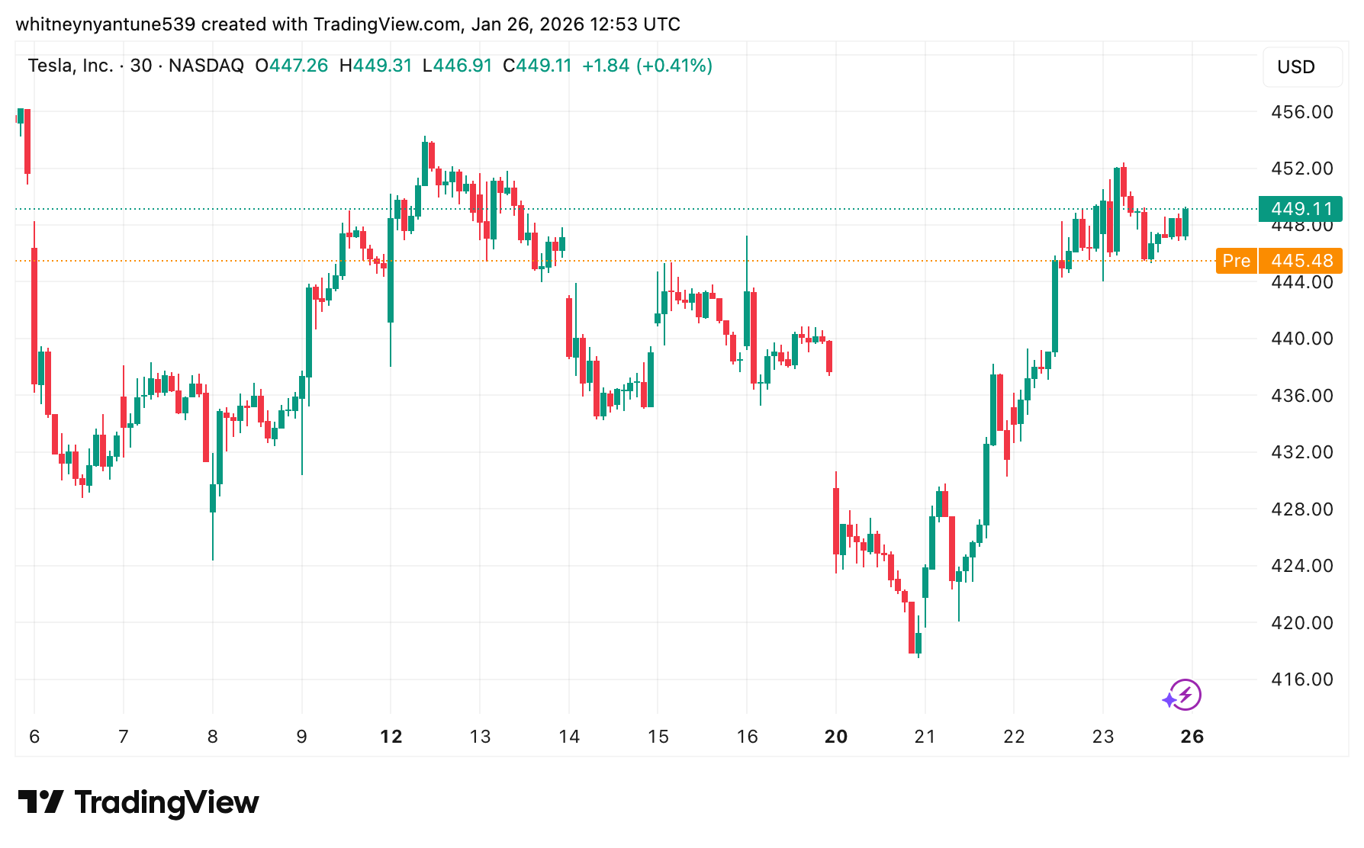Click the TradingView logo mark
The width and height of the screenshot is (1364, 848).
tap(40, 802)
